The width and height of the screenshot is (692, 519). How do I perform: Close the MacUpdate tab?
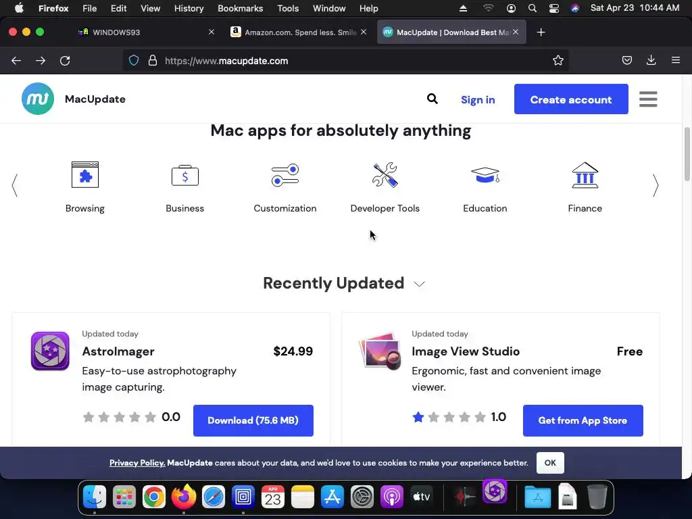coord(516,32)
